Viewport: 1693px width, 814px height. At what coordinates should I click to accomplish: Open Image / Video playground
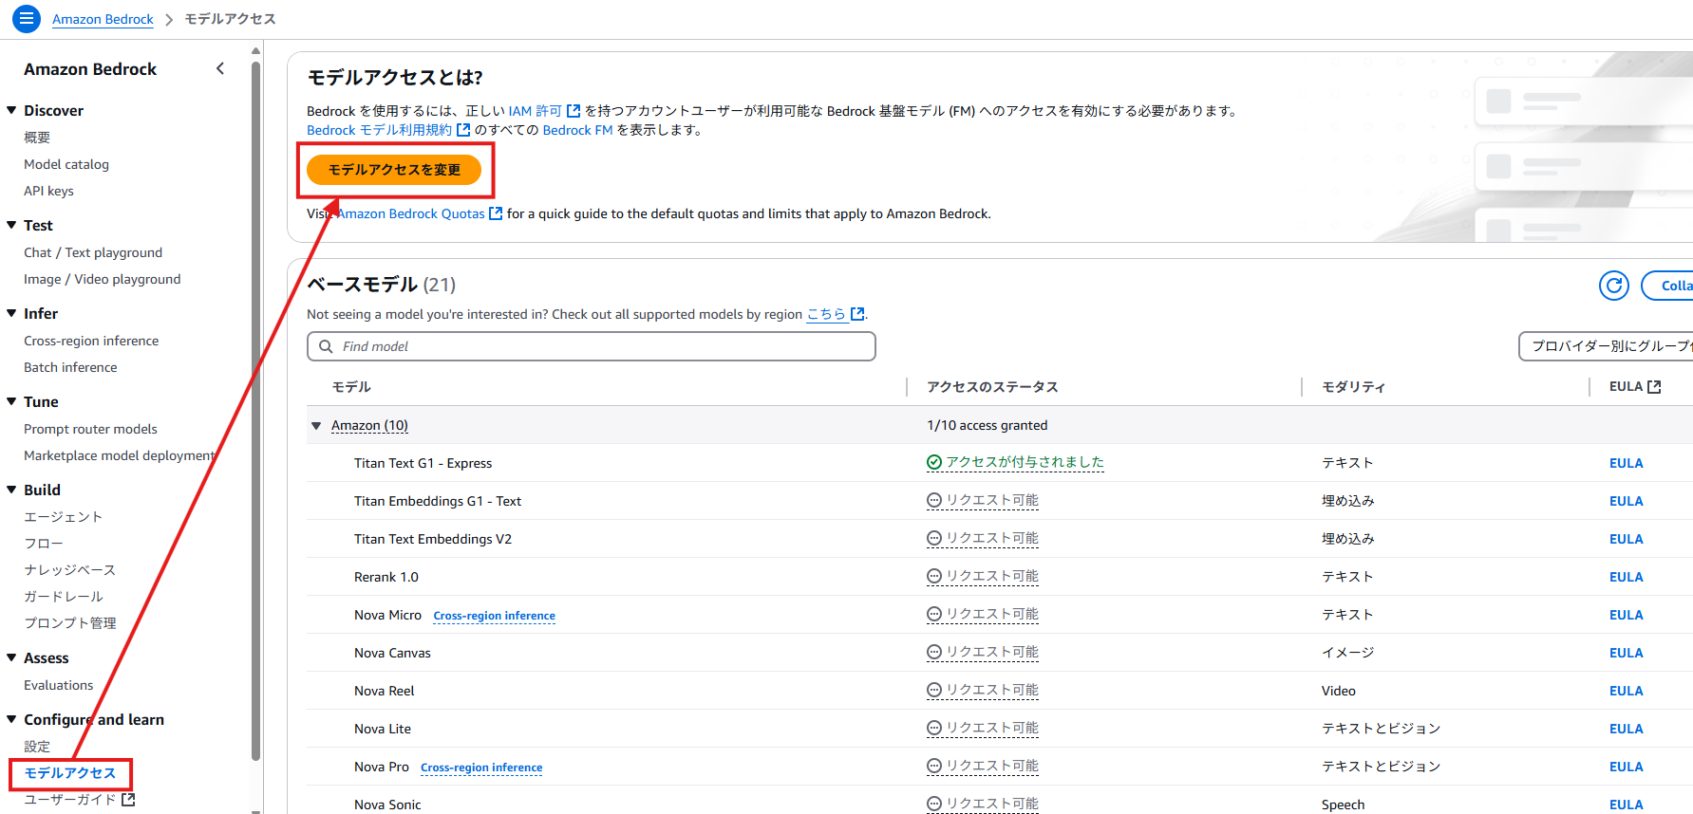tap(102, 279)
